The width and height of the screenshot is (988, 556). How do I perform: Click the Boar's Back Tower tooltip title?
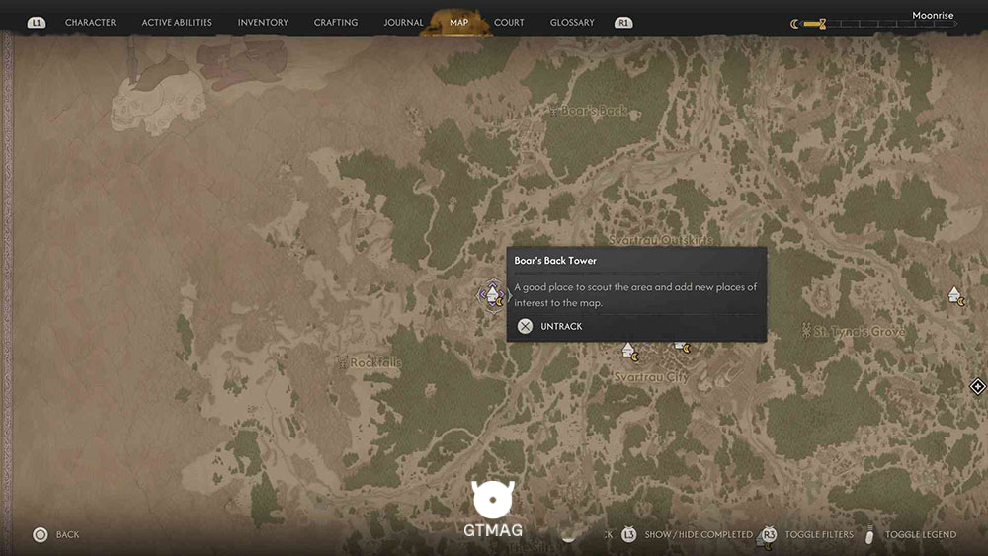555,260
